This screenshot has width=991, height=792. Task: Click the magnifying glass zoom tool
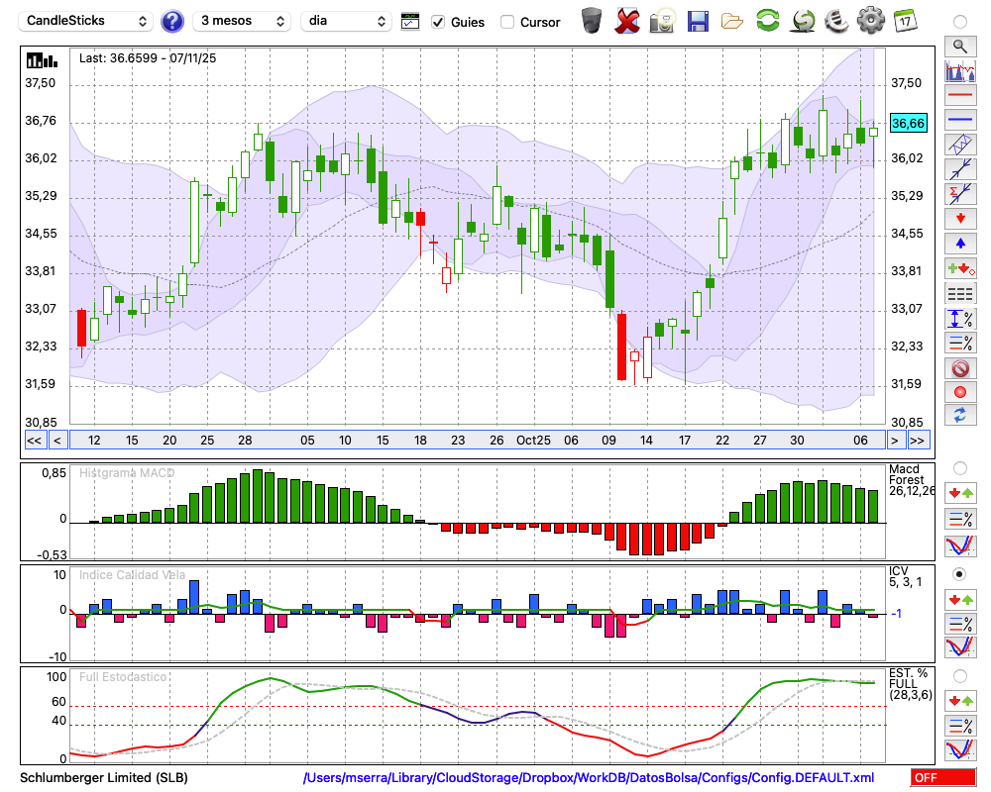(960, 47)
